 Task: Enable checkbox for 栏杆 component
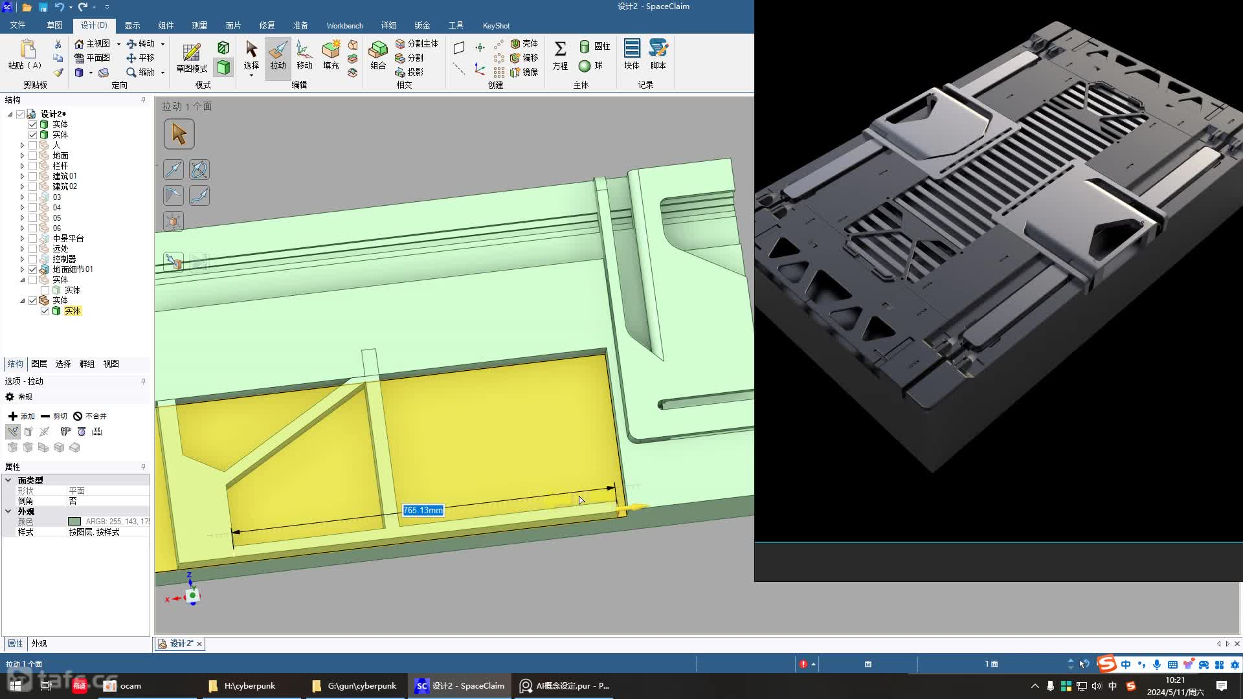point(32,166)
